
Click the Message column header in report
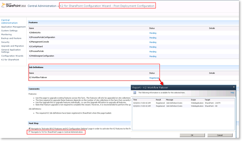tap(169, 100)
